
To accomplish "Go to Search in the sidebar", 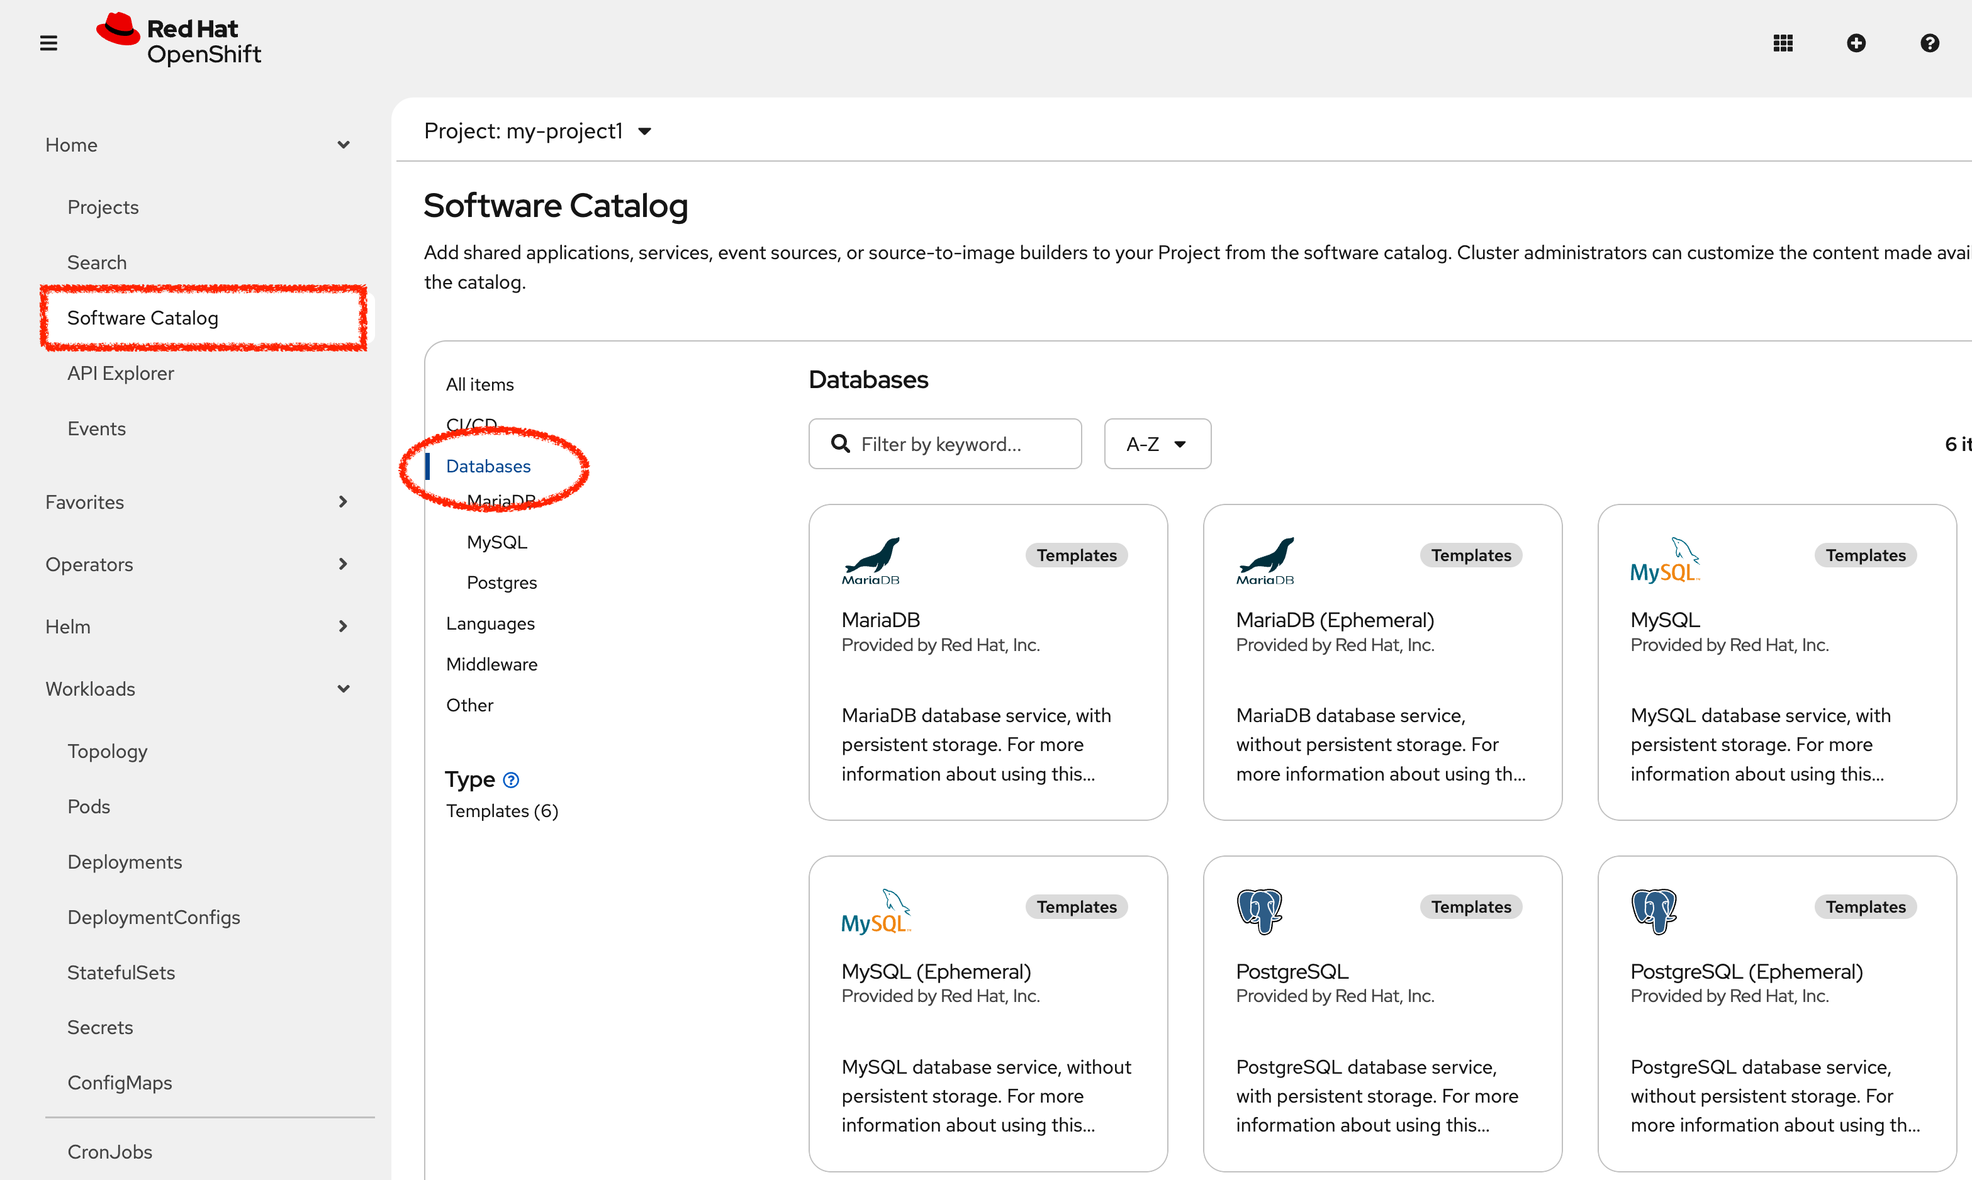I will tap(96, 262).
